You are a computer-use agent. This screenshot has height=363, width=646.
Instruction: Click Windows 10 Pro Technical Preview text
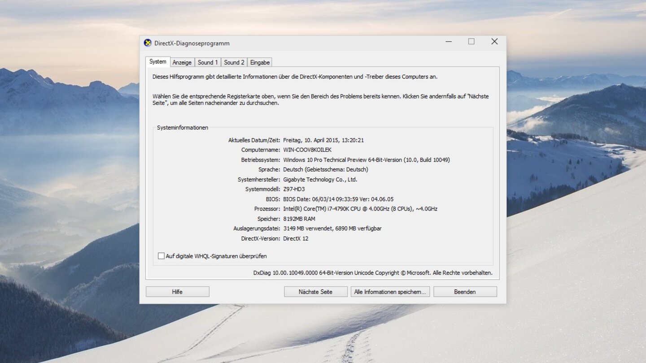pos(367,160)
